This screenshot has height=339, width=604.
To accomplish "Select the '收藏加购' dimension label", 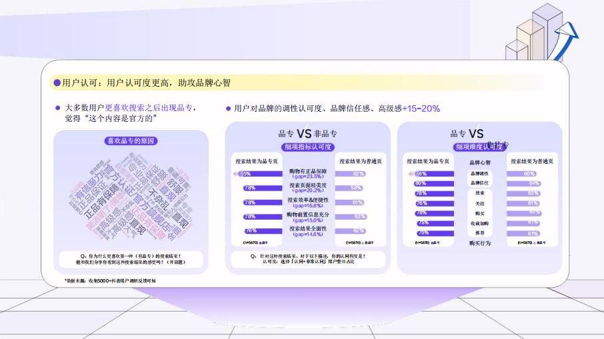I will (x=479, y=224).
